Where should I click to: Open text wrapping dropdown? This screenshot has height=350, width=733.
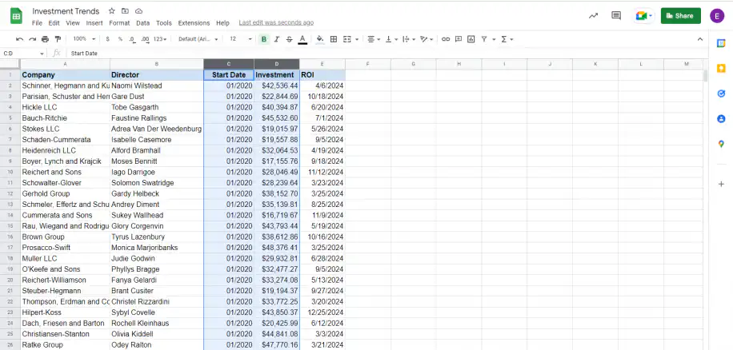click(x=408, y=39)
